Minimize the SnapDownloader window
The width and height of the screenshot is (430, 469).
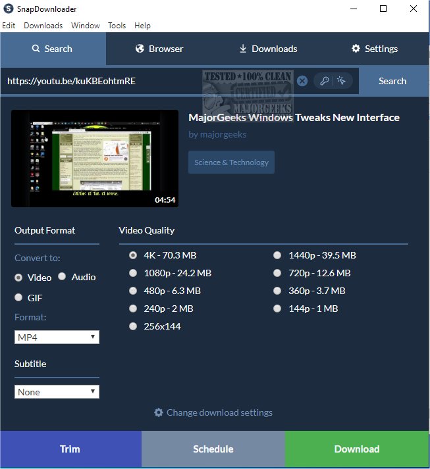[x=354, y=9]
